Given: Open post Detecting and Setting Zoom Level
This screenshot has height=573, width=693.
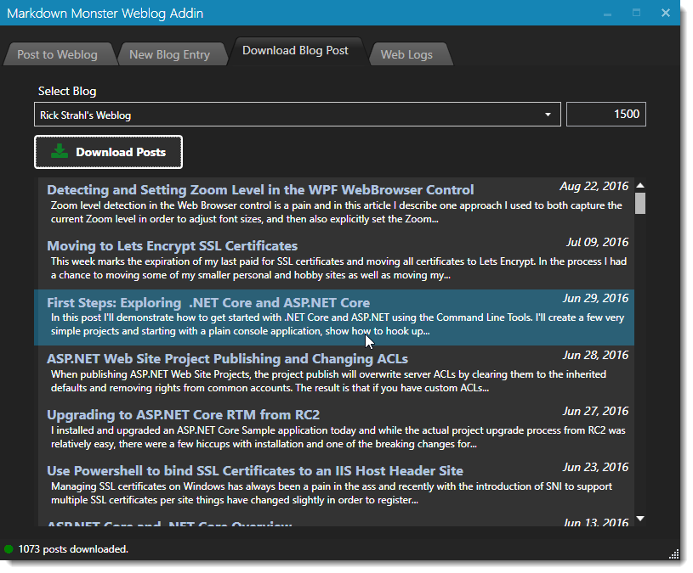Looking at the screenshot, I should pos(260,189).
